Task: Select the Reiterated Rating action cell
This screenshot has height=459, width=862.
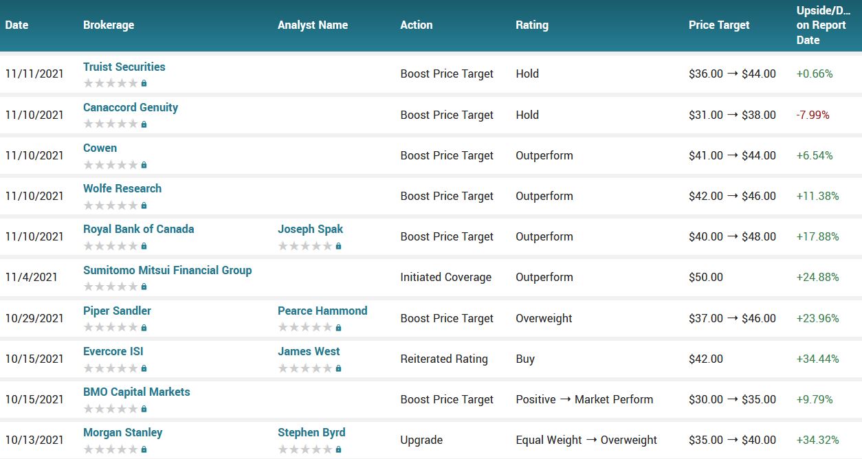Action: coord(444,359)
